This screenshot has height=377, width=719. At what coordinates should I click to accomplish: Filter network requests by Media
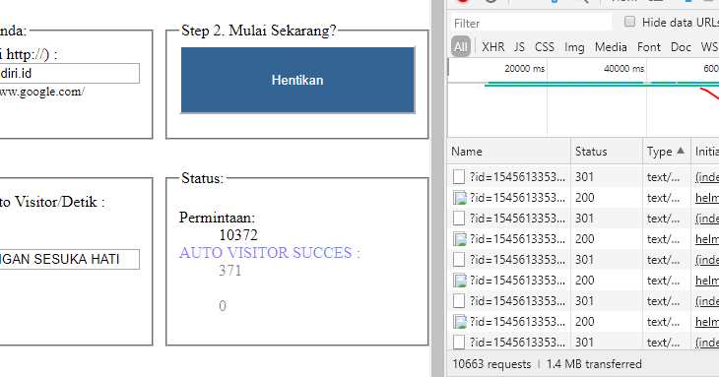611,46
